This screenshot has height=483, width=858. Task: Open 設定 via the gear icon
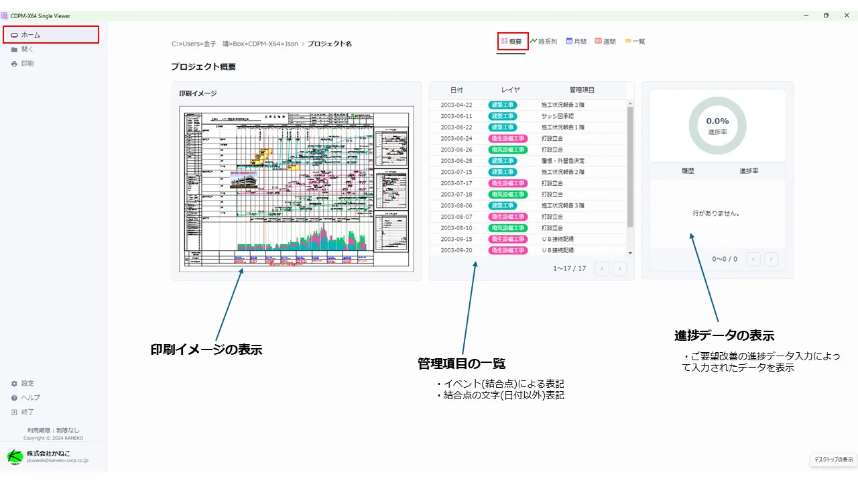[14, 384]
